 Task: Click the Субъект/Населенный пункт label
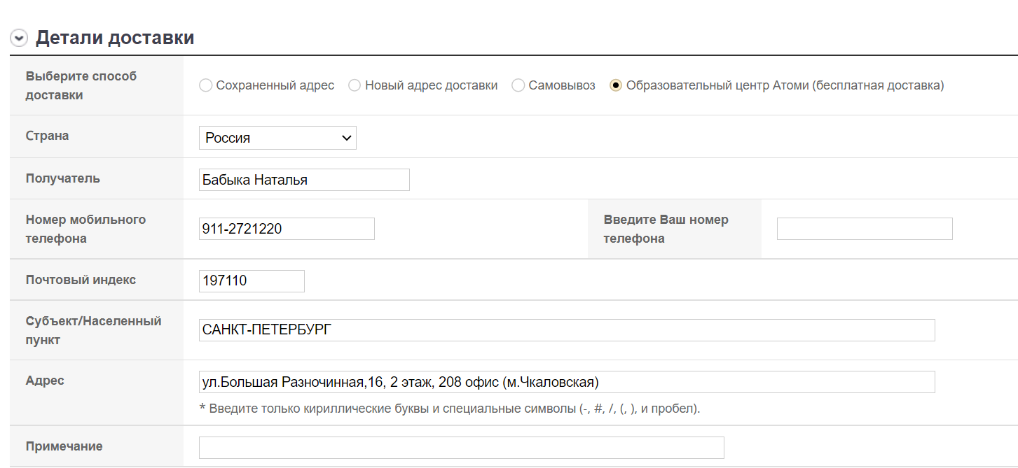tap(94, 330)
